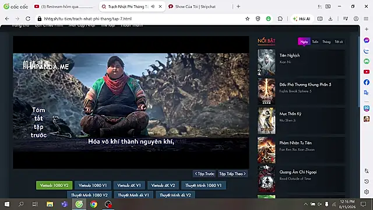Show hidden system tray icons
The height and width of the screenshot is (210, 373).
click(x=305, y=204)
